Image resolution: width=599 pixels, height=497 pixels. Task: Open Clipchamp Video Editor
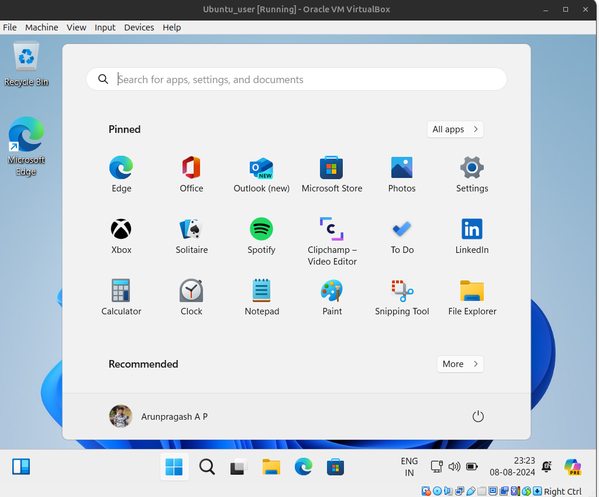[332, 242]
